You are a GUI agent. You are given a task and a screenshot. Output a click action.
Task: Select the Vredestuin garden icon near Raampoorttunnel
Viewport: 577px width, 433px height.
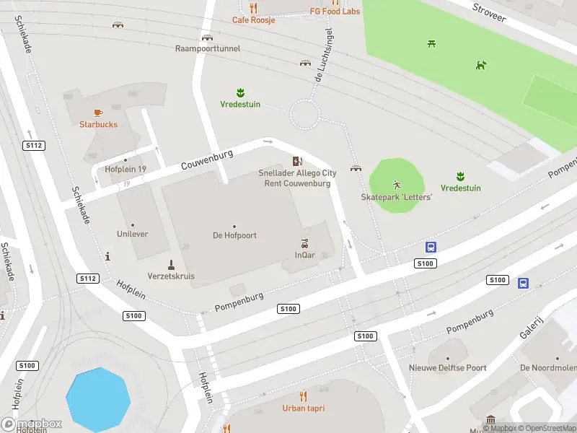pyautogui.click(x=240, y=92)
